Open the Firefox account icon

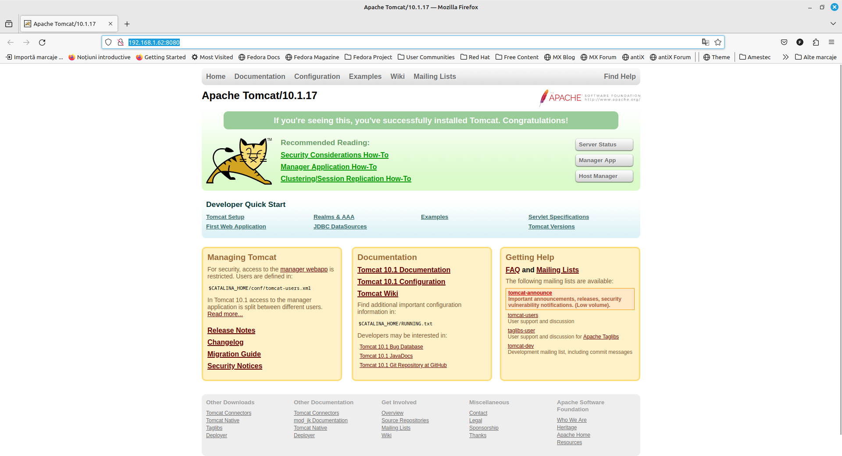tap(800, 42)
